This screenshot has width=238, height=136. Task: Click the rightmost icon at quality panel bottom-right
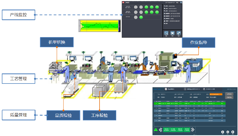point(233,131)
